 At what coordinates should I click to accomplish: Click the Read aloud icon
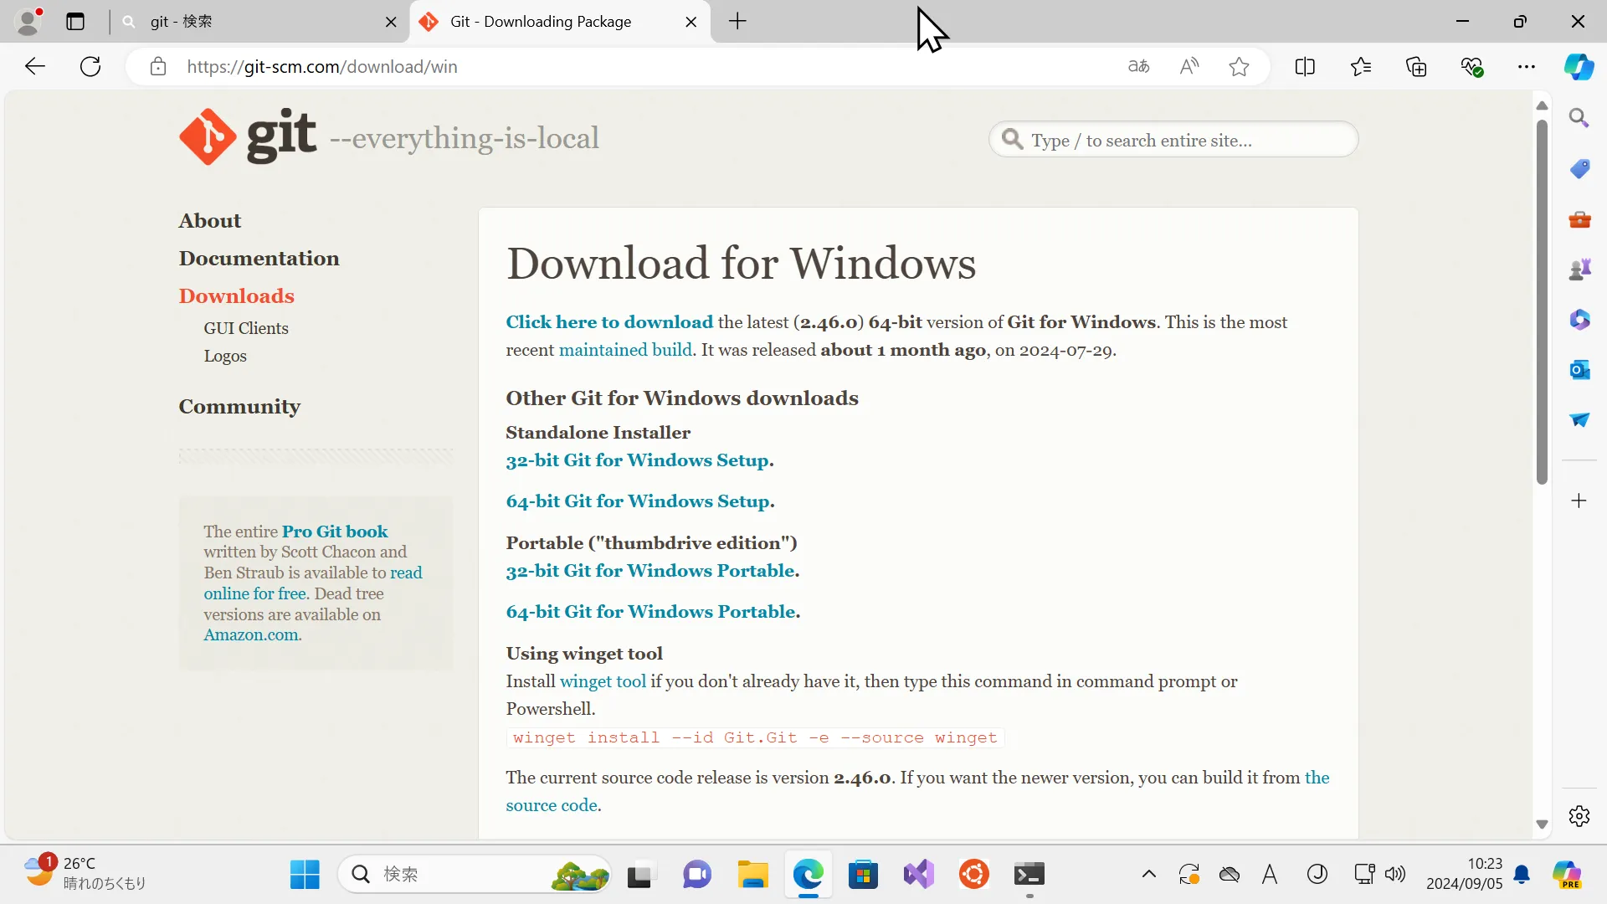coord(1189,67)
